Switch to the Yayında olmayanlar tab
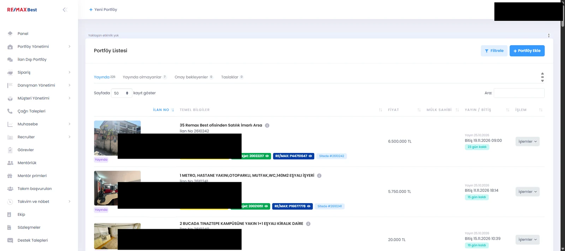This screenshot has height=251, width=565. [145, 77]
